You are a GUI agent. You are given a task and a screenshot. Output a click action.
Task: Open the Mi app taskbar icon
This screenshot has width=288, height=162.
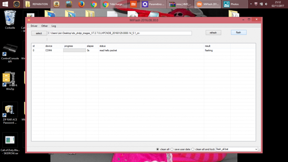pos(133,4)
